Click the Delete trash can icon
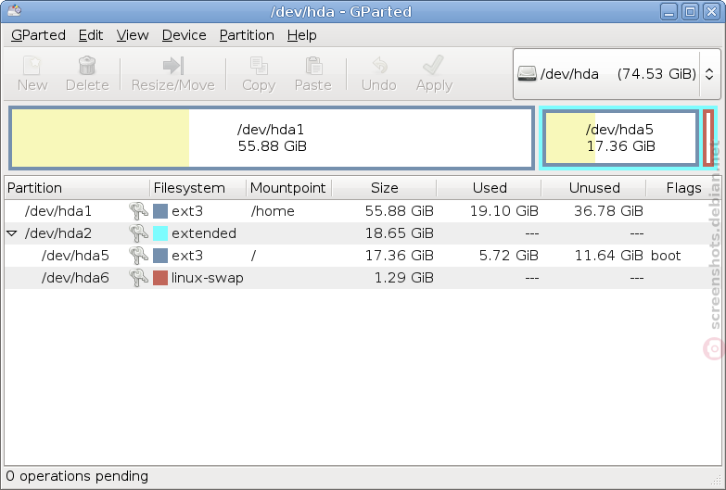The image size is (726, 490). pyautogui.click(x=87, y=66)
